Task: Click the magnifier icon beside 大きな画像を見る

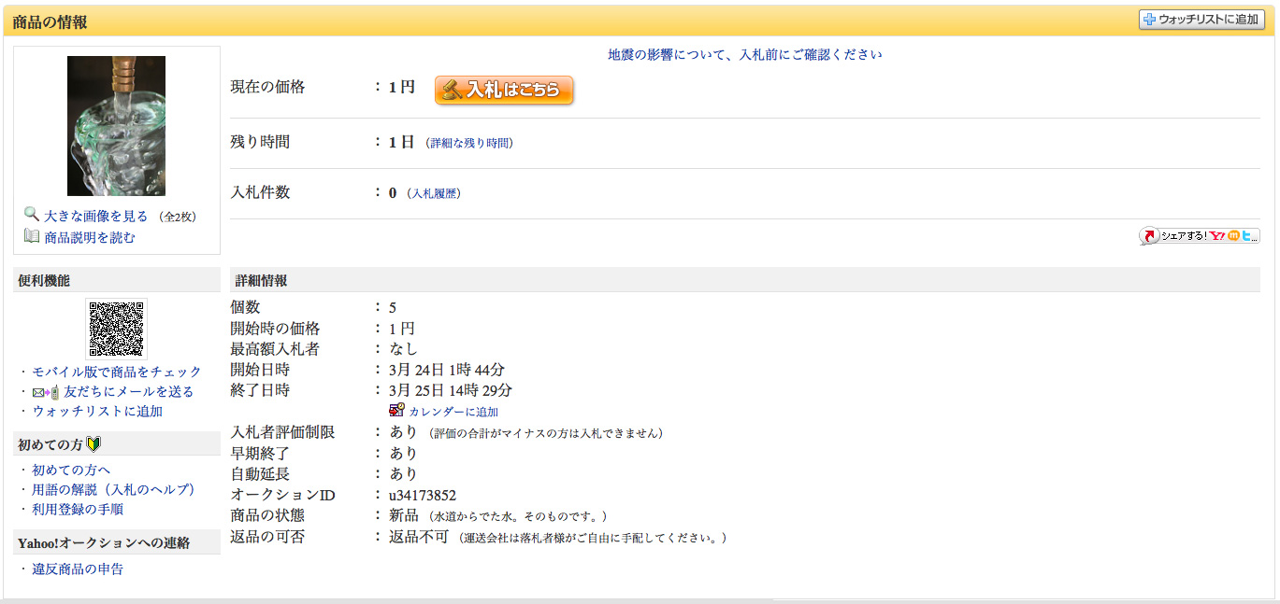Action: click(32, 215)
